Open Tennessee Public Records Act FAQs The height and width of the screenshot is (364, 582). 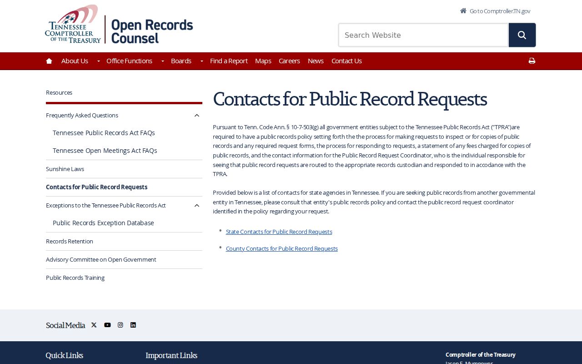point(104,133)
